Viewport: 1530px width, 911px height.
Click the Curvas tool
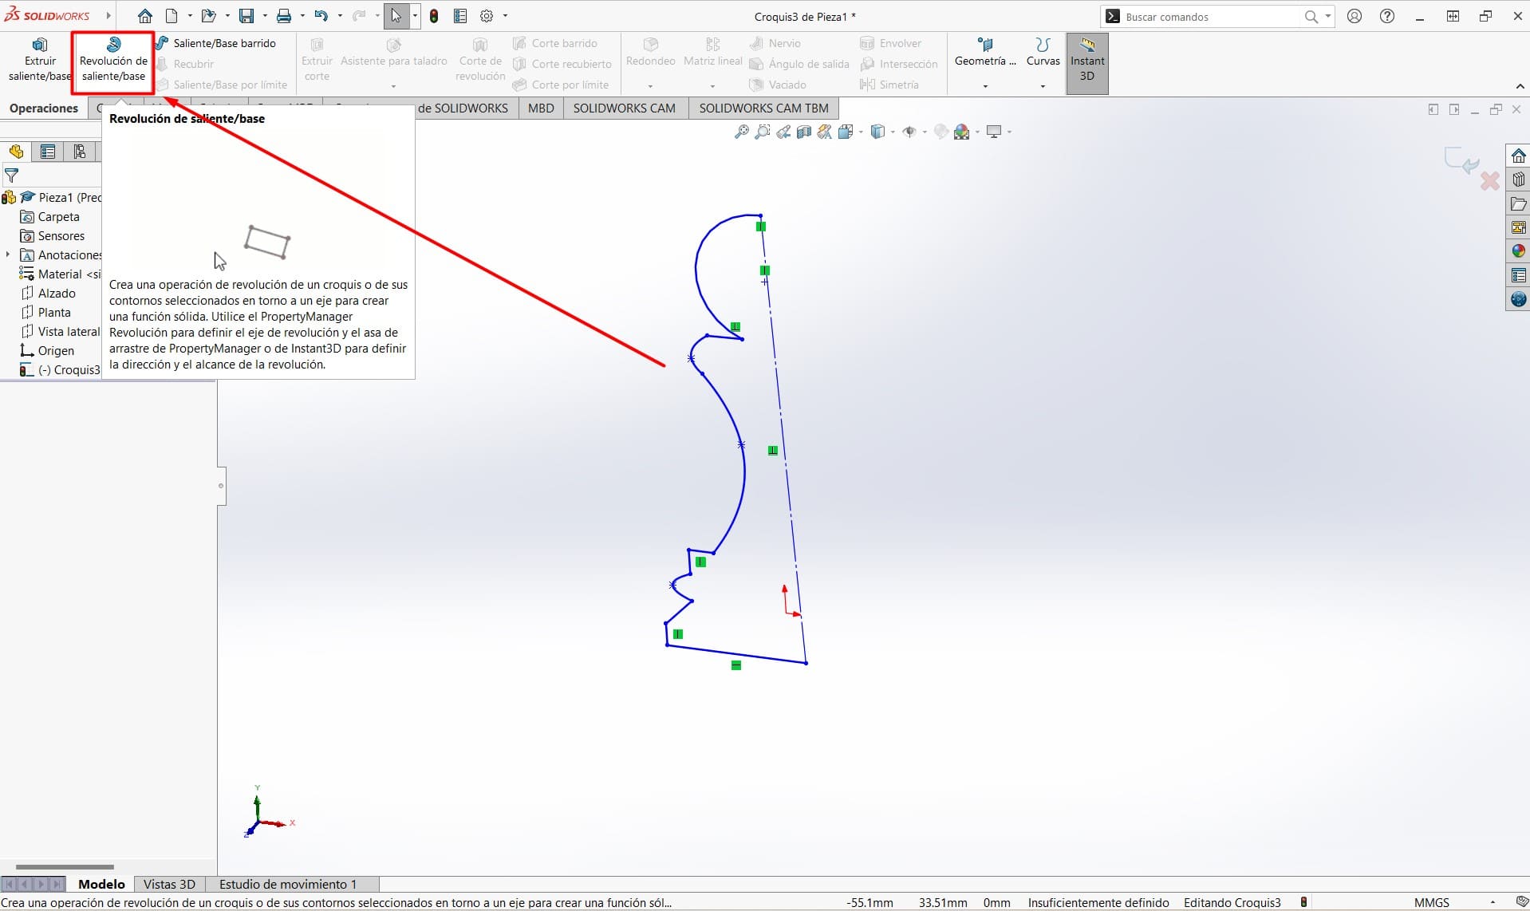[x=1043, y=53]
